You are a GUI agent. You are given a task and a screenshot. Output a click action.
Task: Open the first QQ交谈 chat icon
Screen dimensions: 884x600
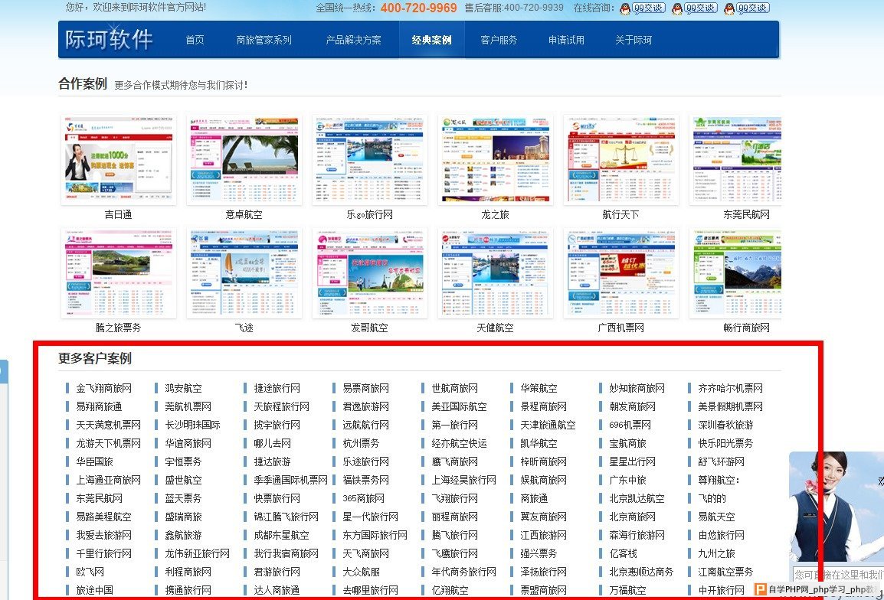(643, 8)
